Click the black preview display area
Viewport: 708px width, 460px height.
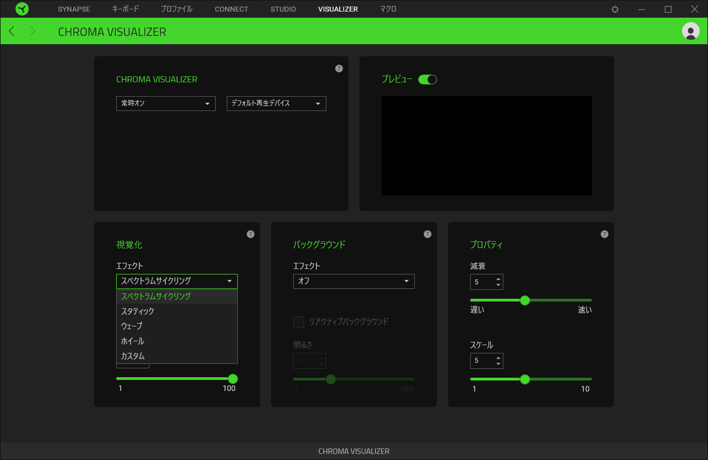tap(487, 146)
